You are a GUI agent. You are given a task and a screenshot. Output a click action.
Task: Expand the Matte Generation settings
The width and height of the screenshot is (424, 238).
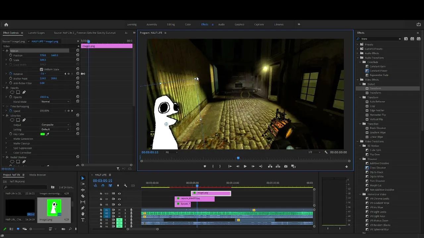point(6,139)
